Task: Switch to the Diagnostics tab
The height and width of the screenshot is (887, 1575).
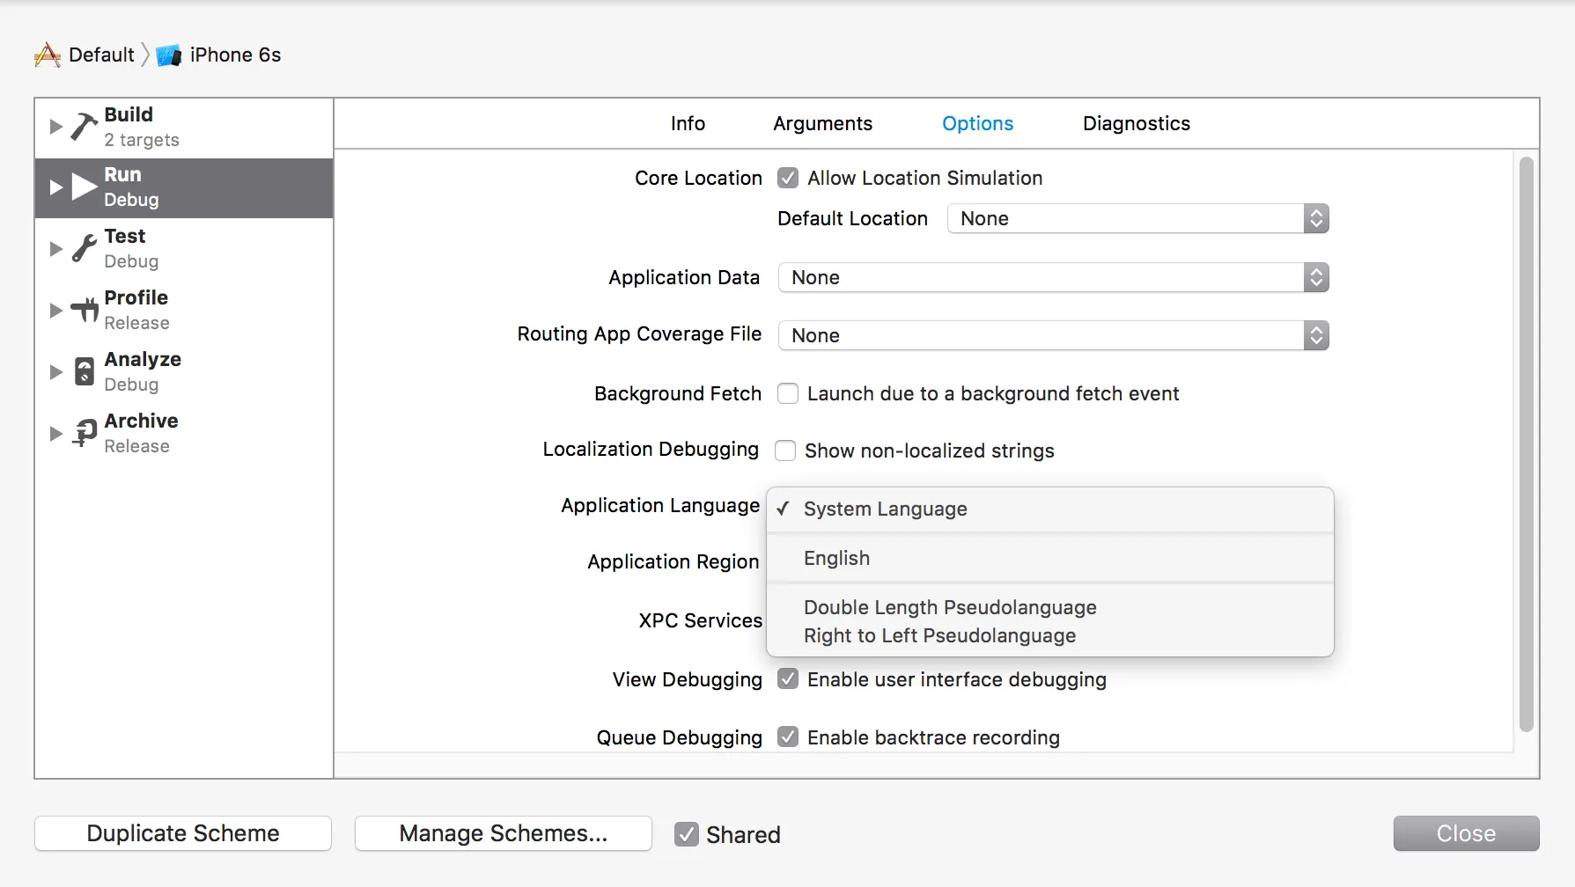Action: tap(1136, 123)
